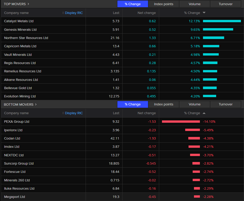This screenshot has width=244, height=201.
Task: Click the -2.28% change value
Action: pyautogui.click(x=208, y=197)
